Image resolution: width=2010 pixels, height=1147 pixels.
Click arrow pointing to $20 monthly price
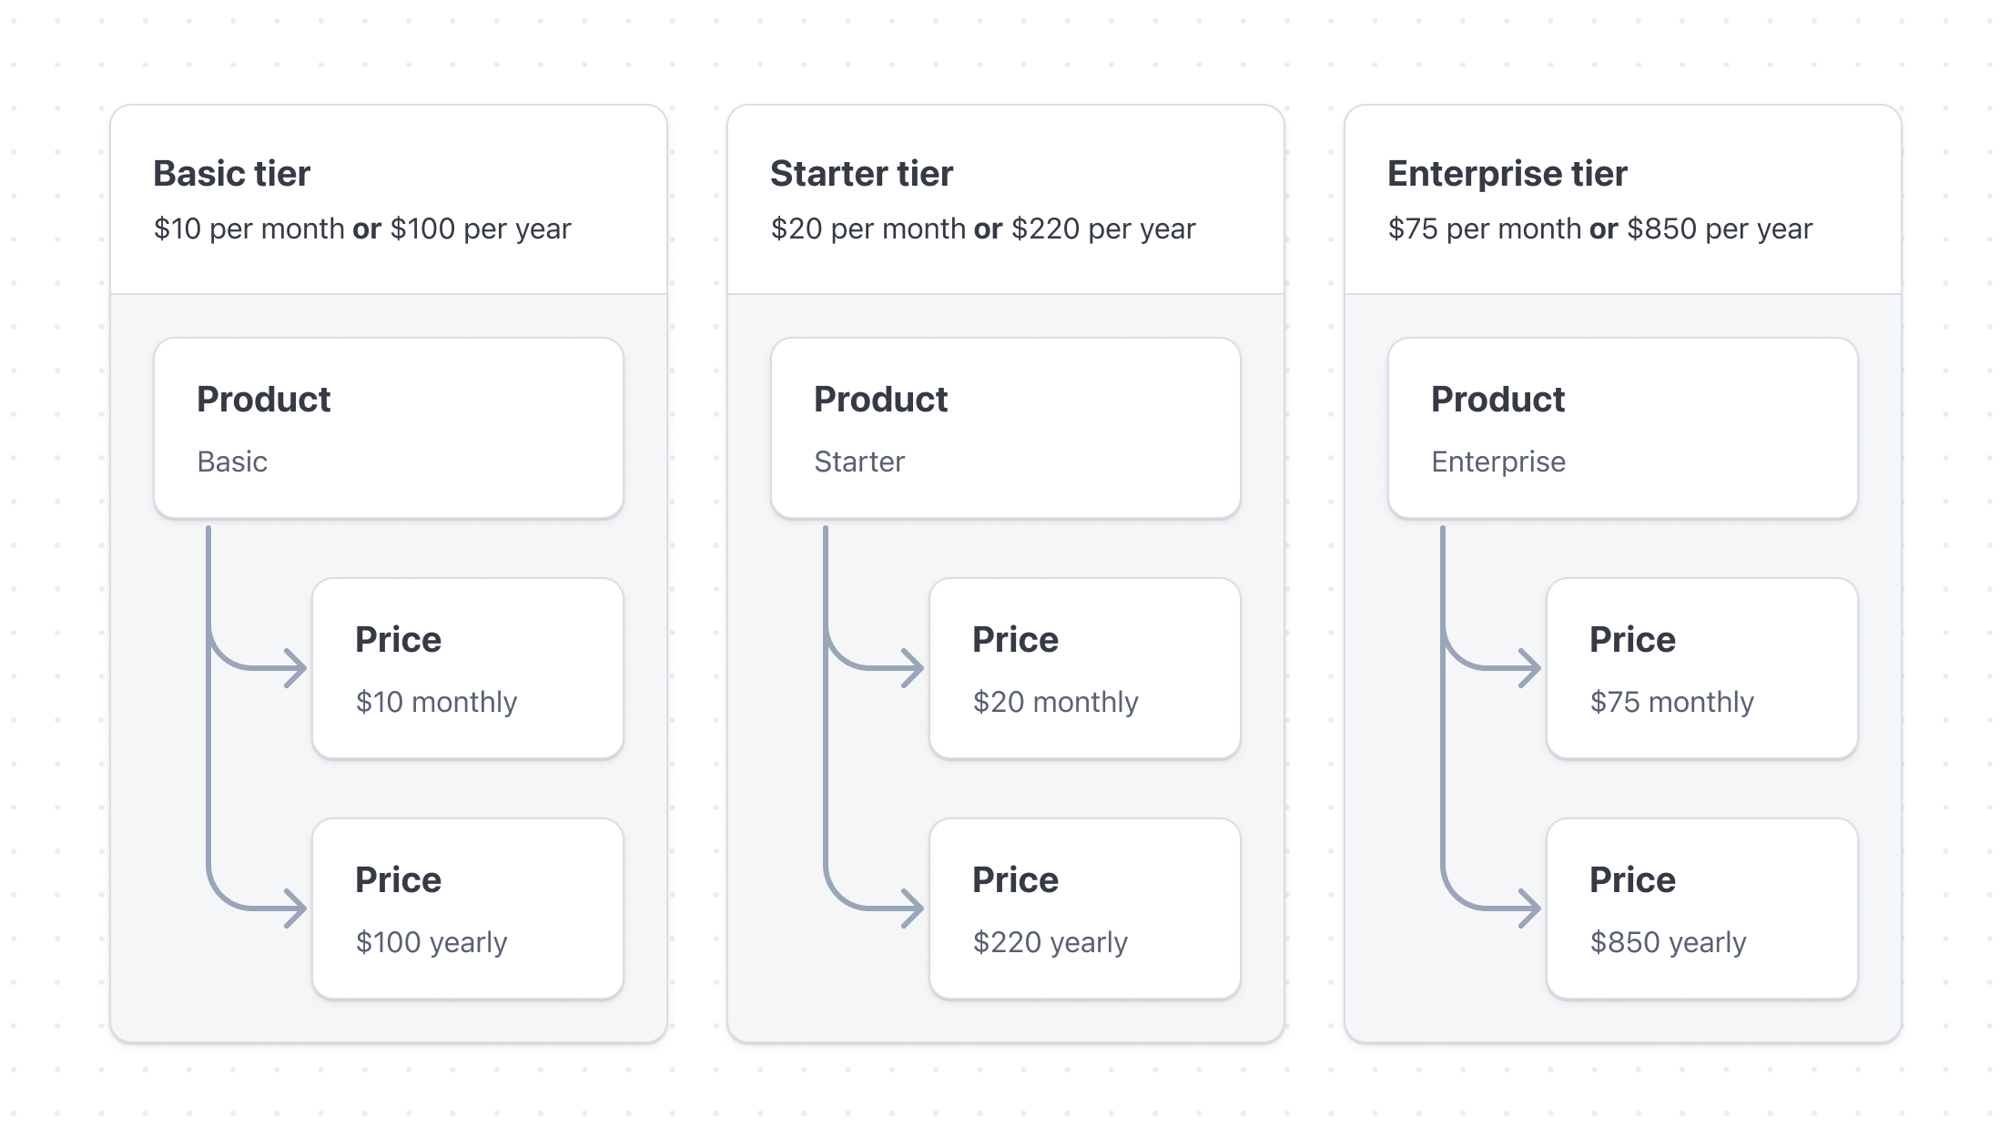(x=910, y=668)
